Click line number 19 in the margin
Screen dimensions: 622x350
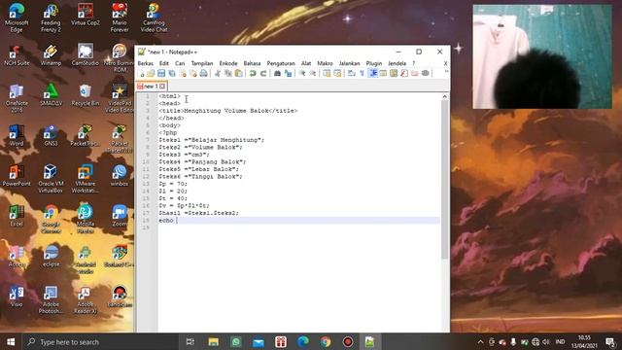tap(146, 227)
